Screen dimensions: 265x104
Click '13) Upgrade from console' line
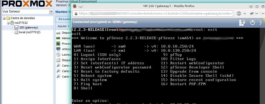tap(189, 71)
